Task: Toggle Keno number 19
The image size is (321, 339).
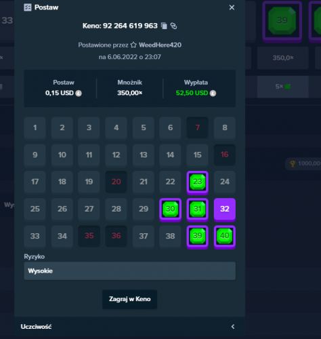Action: click(89, 182)
